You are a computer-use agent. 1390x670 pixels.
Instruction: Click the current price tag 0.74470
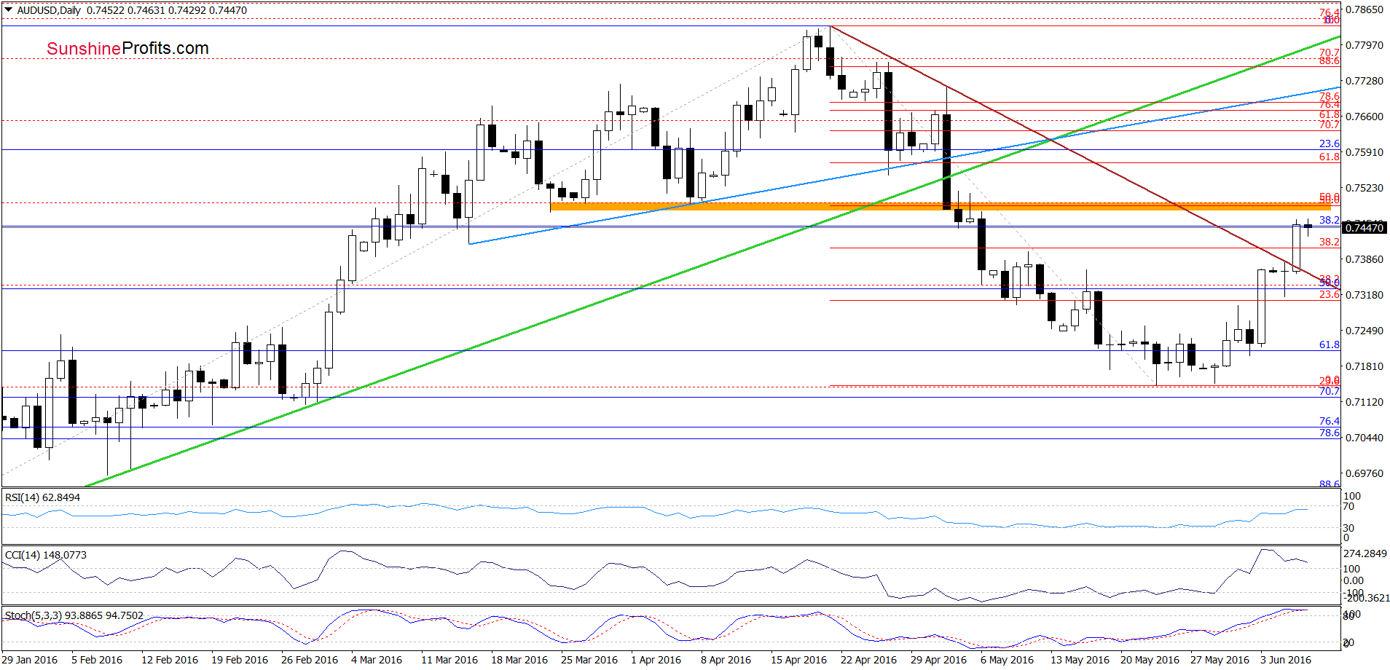pyautogui.click(x=1364, y=228)
